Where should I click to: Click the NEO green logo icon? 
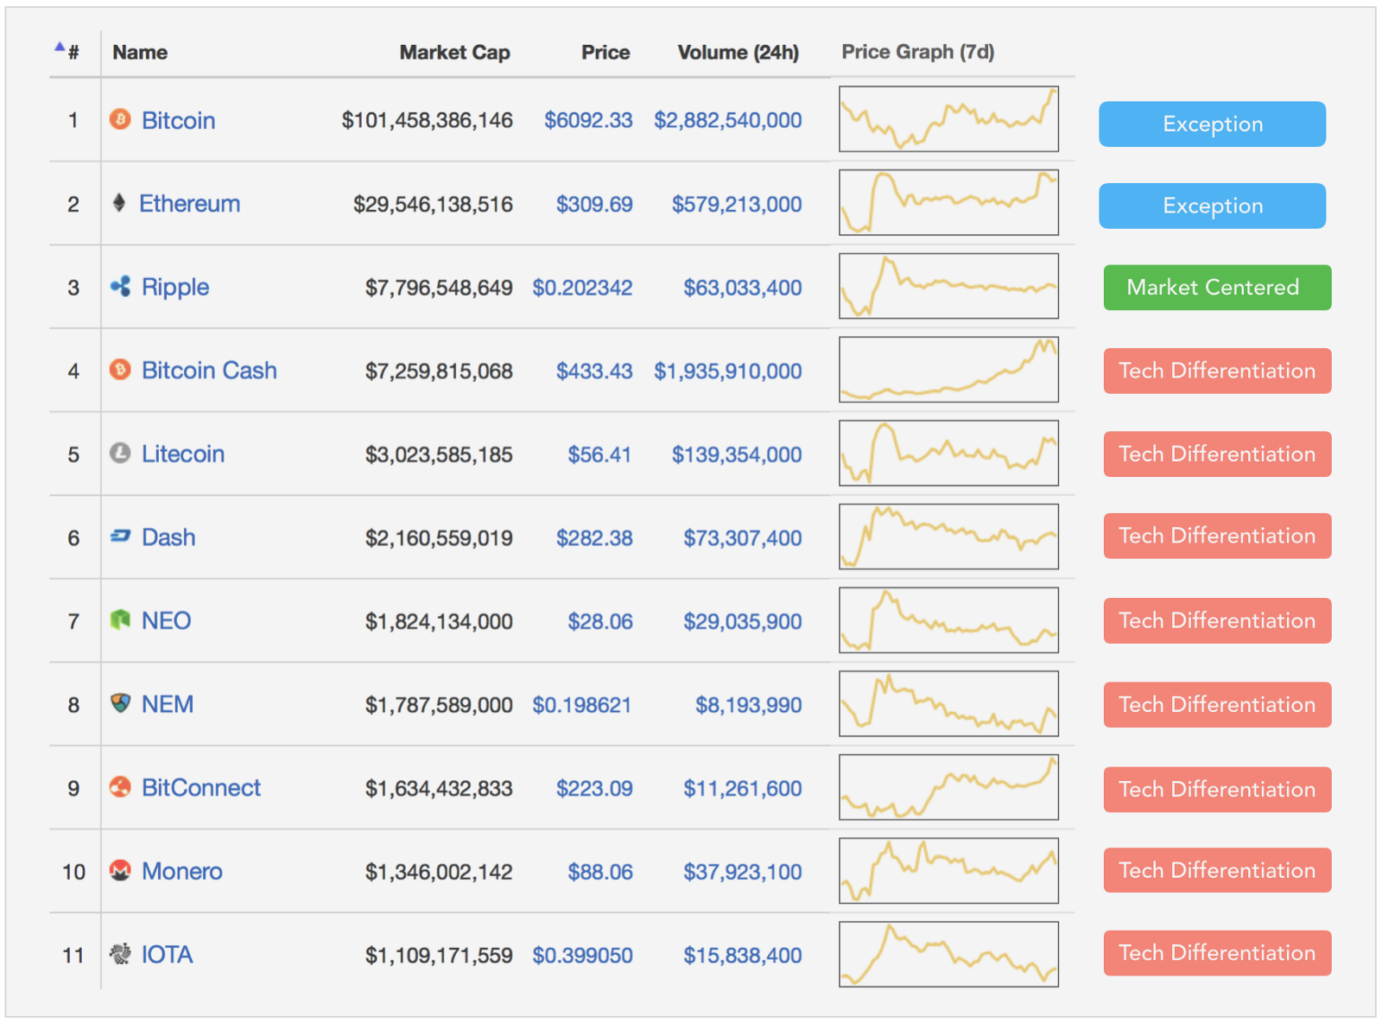coord(120,620)
